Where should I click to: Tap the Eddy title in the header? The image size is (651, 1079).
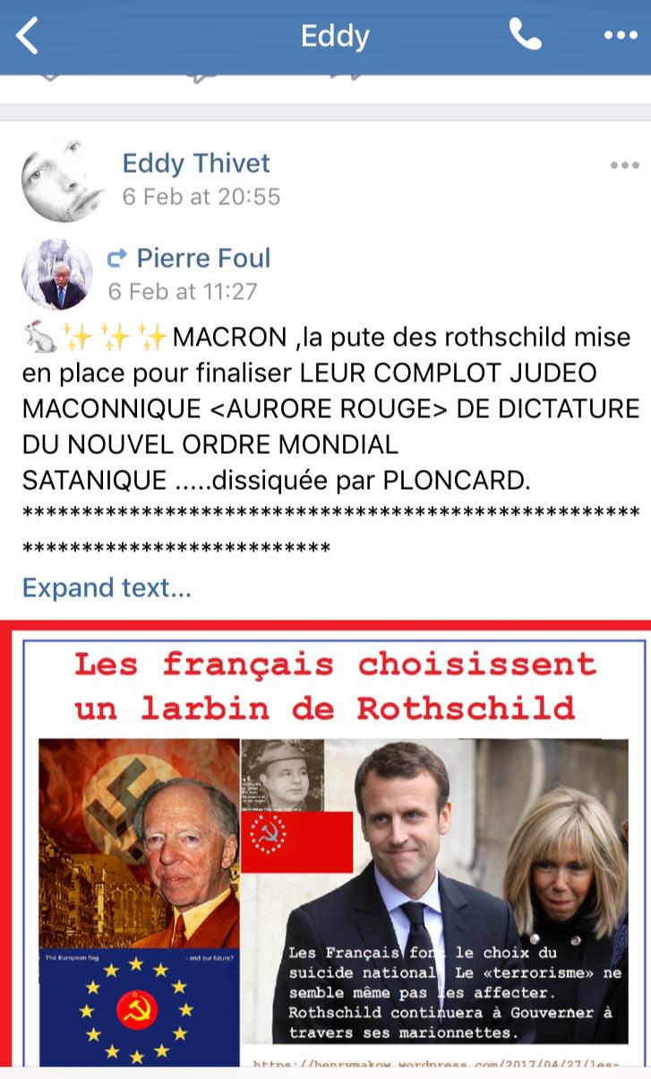[335, 37]
